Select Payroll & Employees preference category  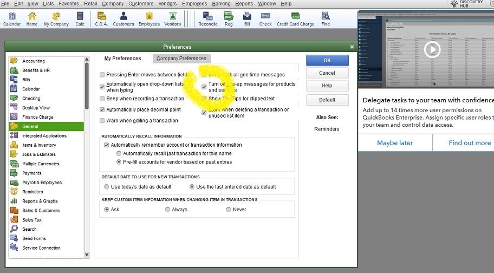tap(47, 183)
